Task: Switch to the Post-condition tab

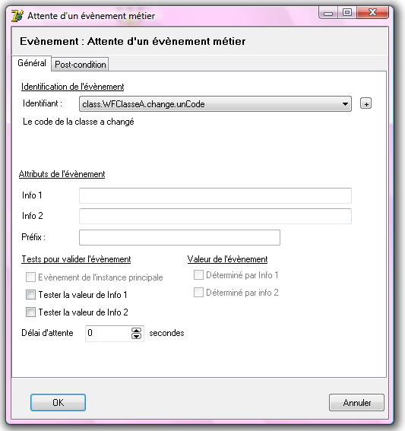Action: point(81,65)
